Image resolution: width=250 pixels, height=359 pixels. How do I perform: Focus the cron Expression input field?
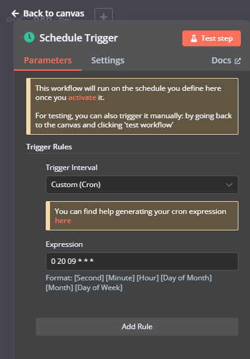[x=142, y=261]
